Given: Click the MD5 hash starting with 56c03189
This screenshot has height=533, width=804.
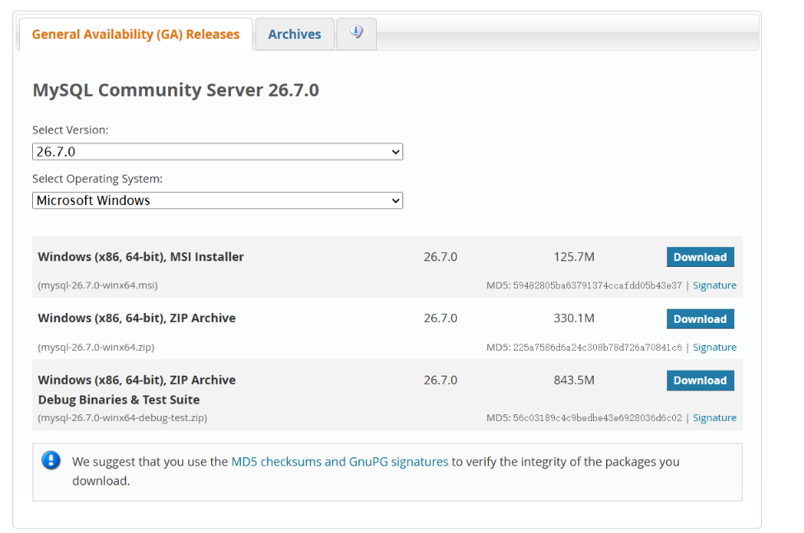Looking at the screenshot, I should point(597,418).
